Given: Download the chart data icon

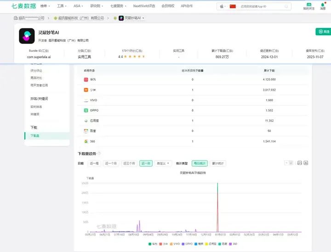Looking at the screenshot, I should (x=306, y=163).
